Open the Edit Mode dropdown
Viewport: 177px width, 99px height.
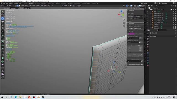(x=9, y=6)
